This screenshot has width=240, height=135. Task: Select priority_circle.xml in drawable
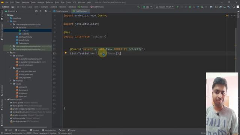tap(26, 65)
